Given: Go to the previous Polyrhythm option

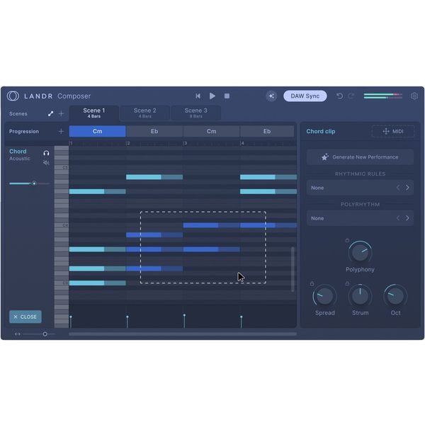Looking at the screenshot, I should pyautogui.click(x=398, y=218).
